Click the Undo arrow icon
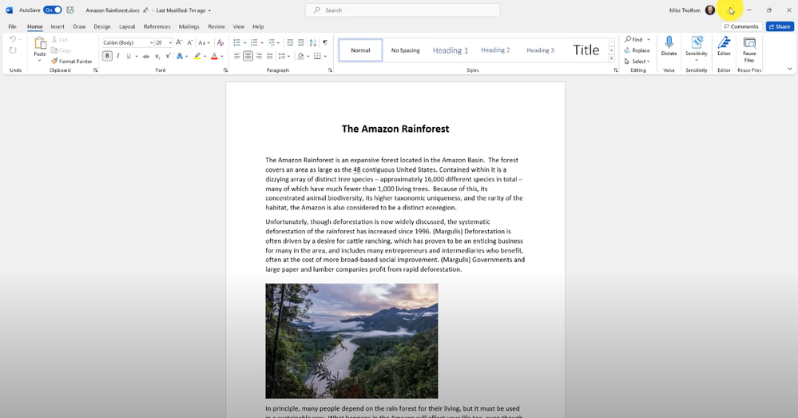 (13, 39)
